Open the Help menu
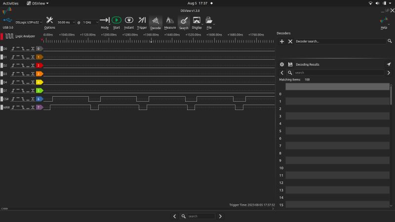This screenshot has height=222, width=395. (x=384, y=23)
